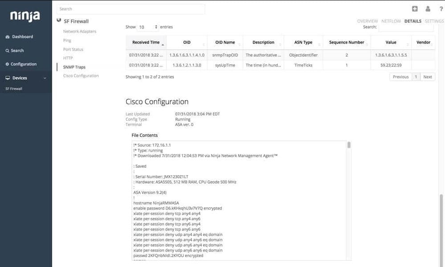The width and height of the screenshot is (445, 267).
Task: Click the value 1.3.6.1.6.3.1.1.5.5
Action: (391, 55)
